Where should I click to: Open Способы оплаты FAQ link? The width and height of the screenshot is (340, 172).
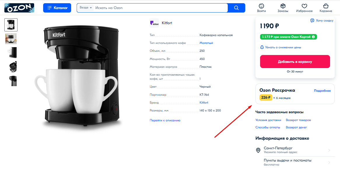(x=268, y=127)
